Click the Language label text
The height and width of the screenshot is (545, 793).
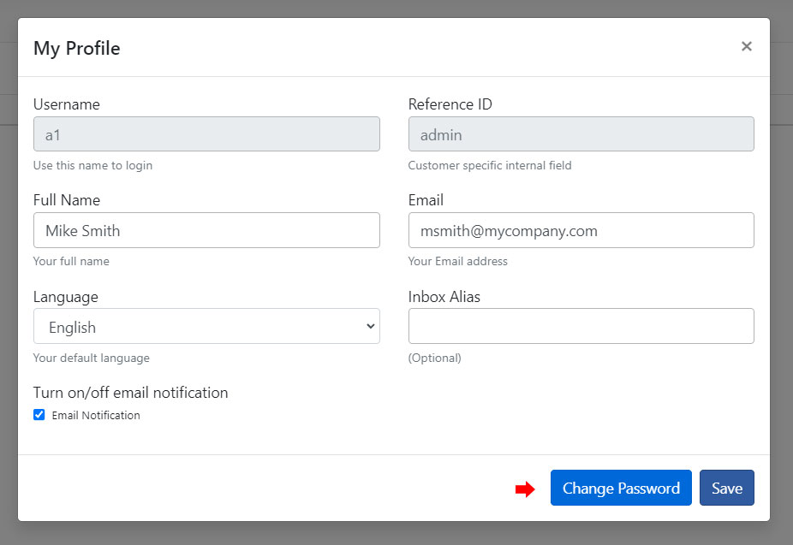pyautogui.click(x=66, y=297)
